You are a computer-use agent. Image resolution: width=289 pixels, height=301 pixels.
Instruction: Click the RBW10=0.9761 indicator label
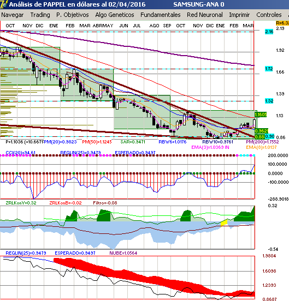point(217,142)
